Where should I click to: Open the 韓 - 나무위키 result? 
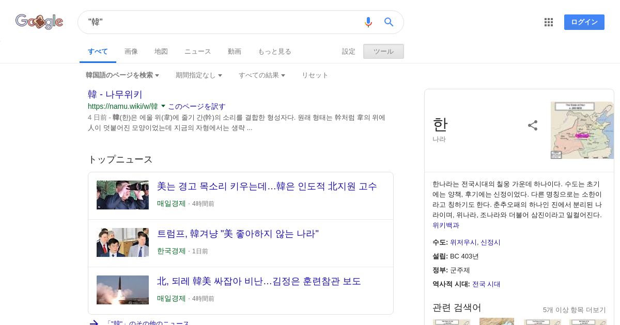click(x=115, y=94)
